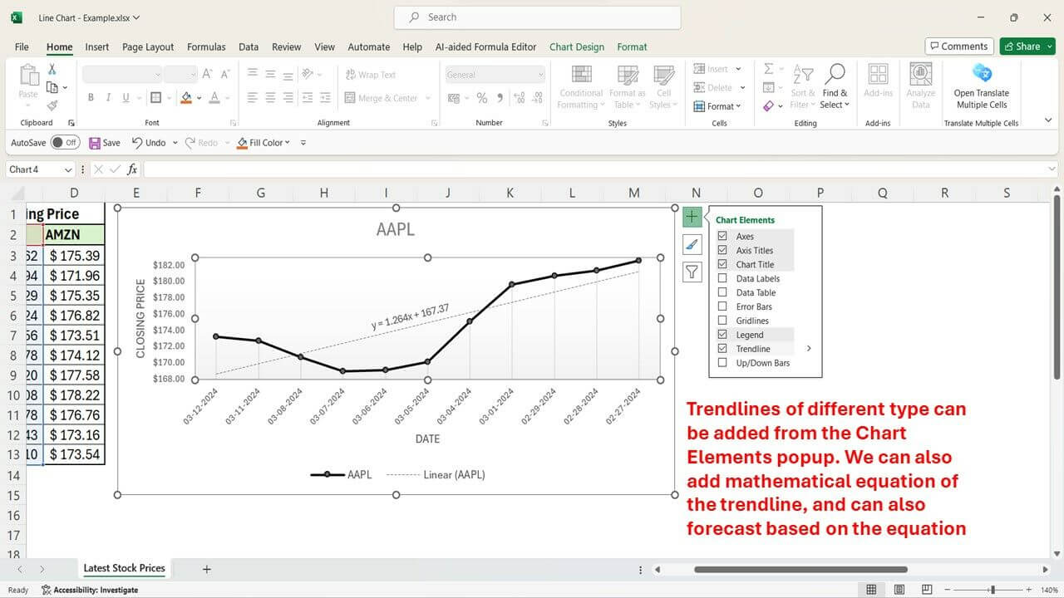Switch to the Insert tab

pos(97,47)
